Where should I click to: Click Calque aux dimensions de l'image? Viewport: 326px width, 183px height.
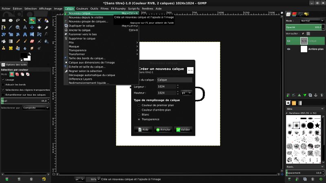101,63
